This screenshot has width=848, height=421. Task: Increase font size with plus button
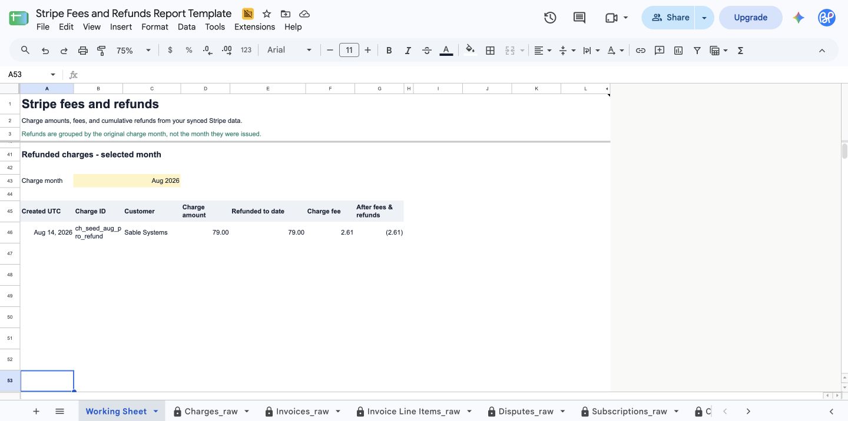(x=367, y=51)
